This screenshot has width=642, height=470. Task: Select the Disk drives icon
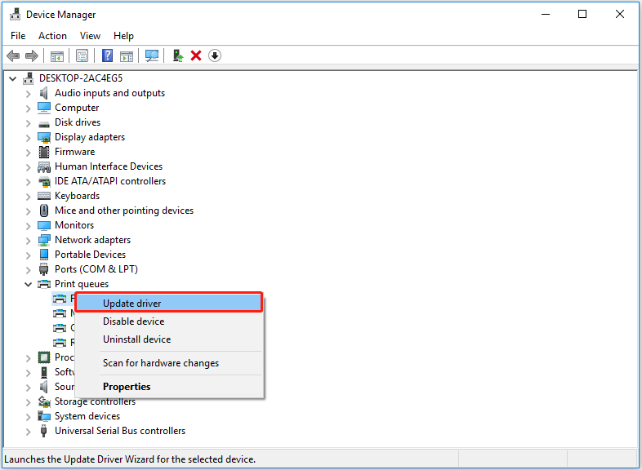pos(44,123)
